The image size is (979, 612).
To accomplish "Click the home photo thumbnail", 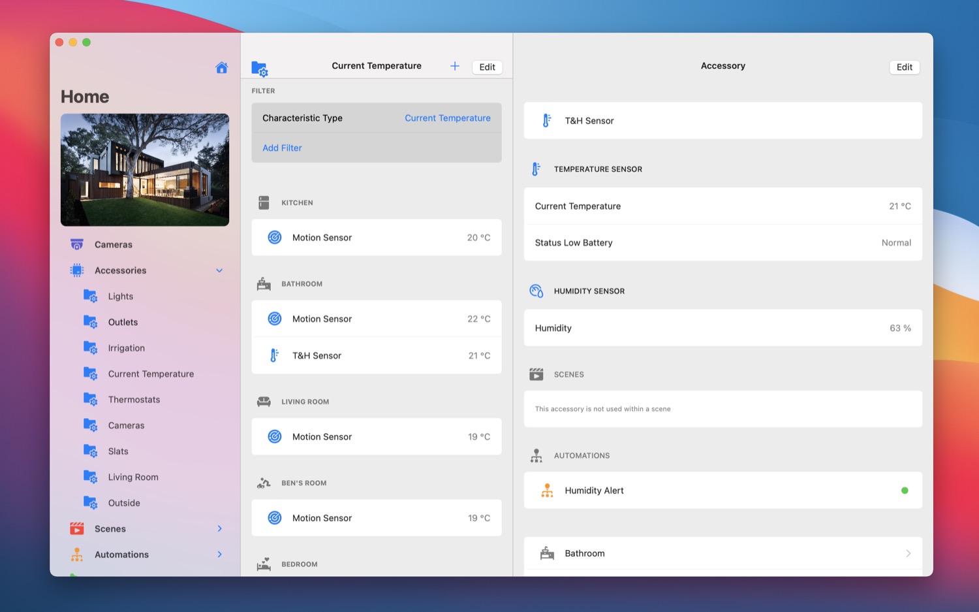I will click(145, 170).
